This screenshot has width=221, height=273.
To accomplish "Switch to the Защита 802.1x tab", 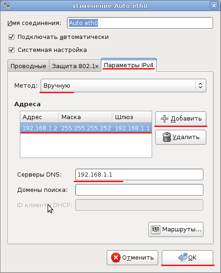I will click(x=75, y=66).
